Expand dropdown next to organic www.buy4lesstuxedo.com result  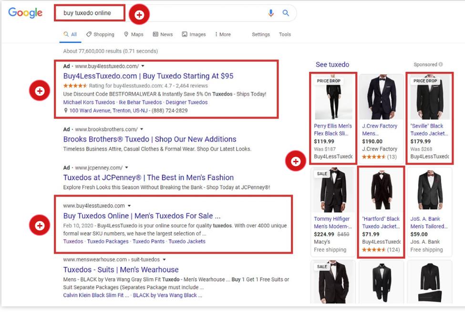coord(129,206)
